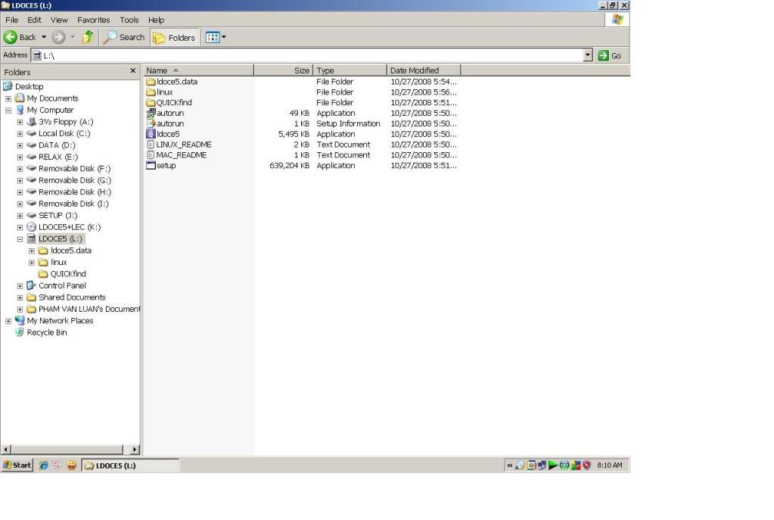Show hidden tray icons chevron
Screen dimensions: 774x520
(x=510, y=466)
